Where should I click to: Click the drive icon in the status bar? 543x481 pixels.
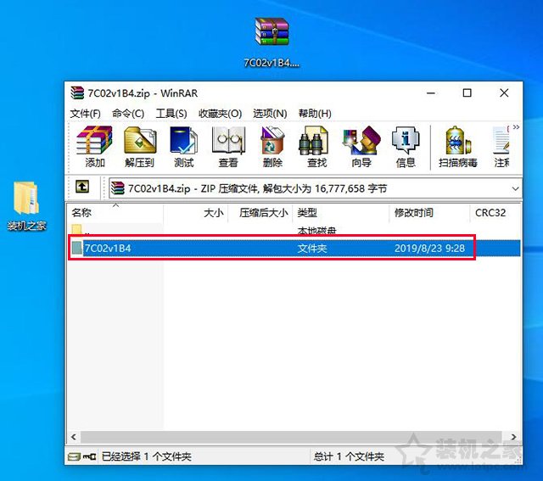(x=74, y=456)
